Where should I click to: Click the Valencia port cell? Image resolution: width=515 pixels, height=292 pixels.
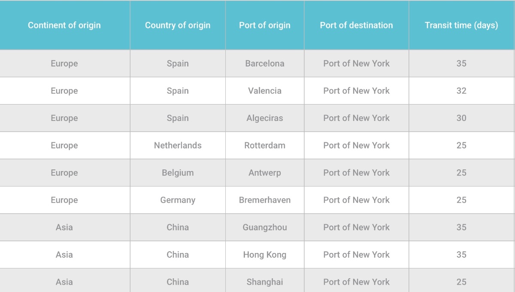[265, 91]
